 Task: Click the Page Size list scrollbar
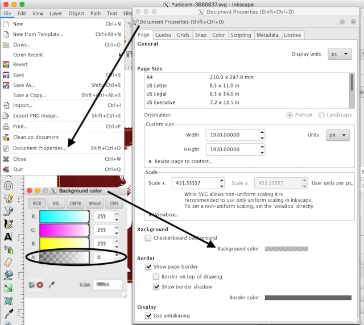point(352,90)
